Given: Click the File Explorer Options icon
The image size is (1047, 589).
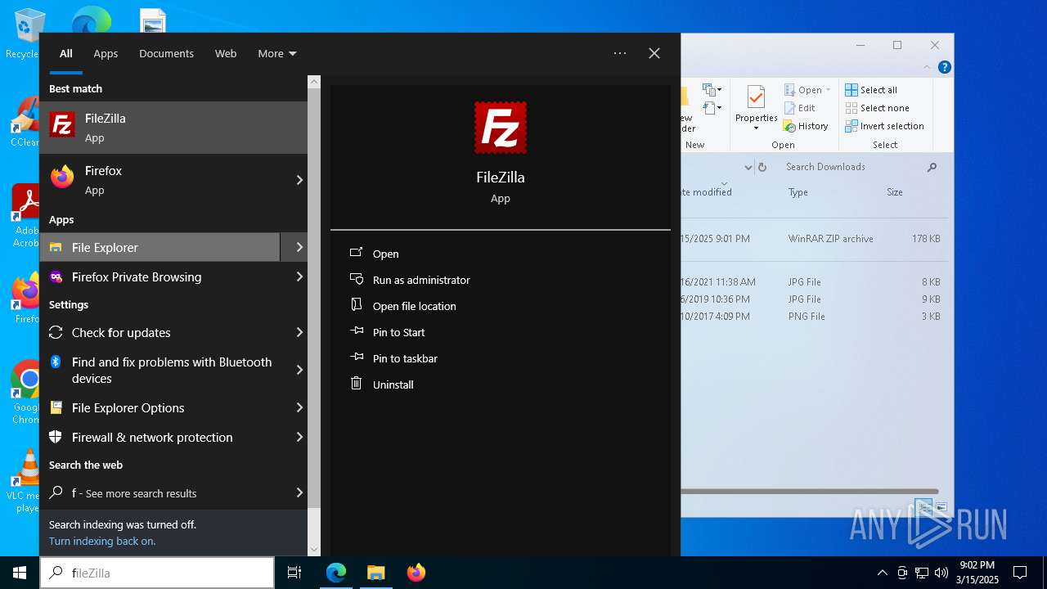Looking at the screenshot, I should coord(56,407).
